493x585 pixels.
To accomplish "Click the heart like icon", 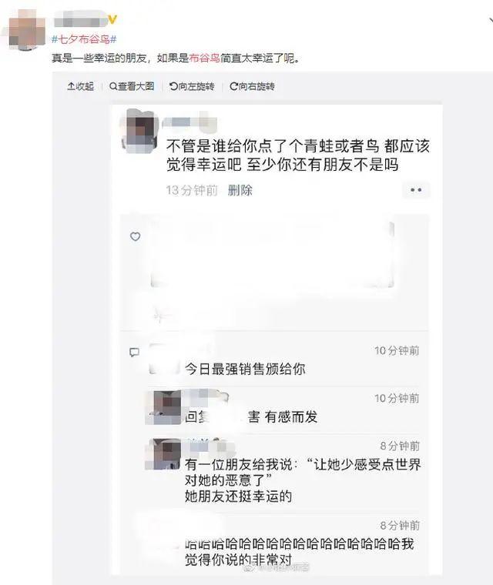I will pos(136,236).
